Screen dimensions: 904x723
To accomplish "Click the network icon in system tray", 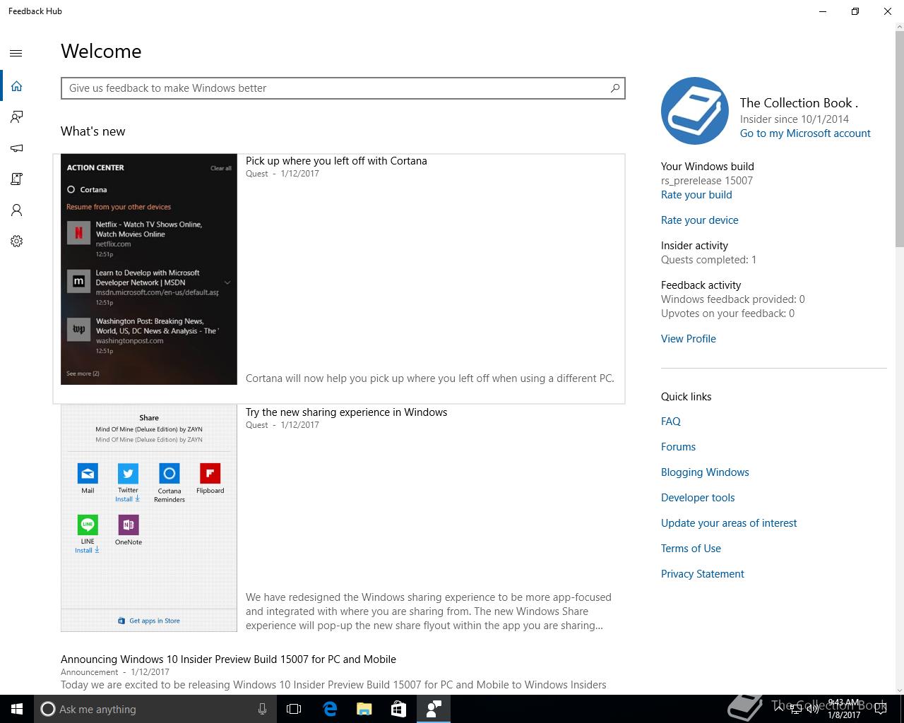I will tap(796, 709).
